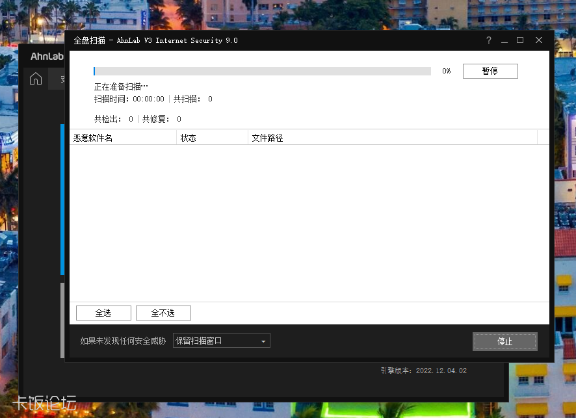Click the 文件路径 column header
Viewport: 576px width, 418px height.
(267, 137)
